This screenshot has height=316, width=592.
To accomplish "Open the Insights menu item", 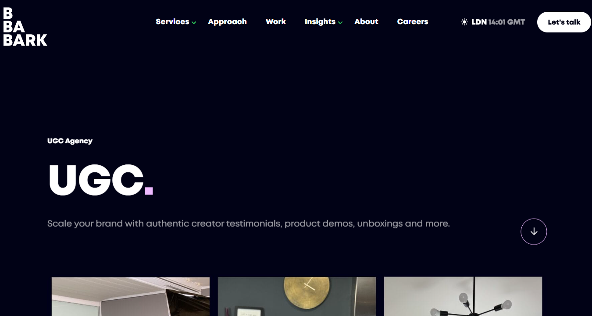I will click(320, 21).
